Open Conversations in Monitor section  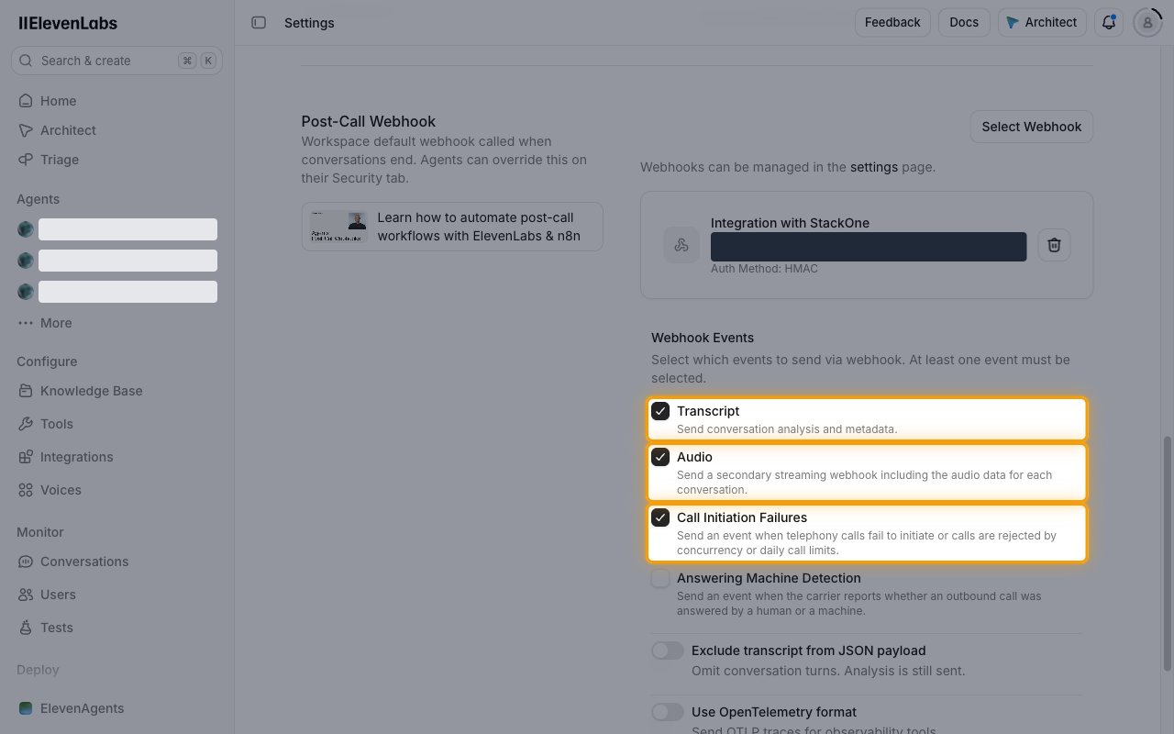pos(117,562)
